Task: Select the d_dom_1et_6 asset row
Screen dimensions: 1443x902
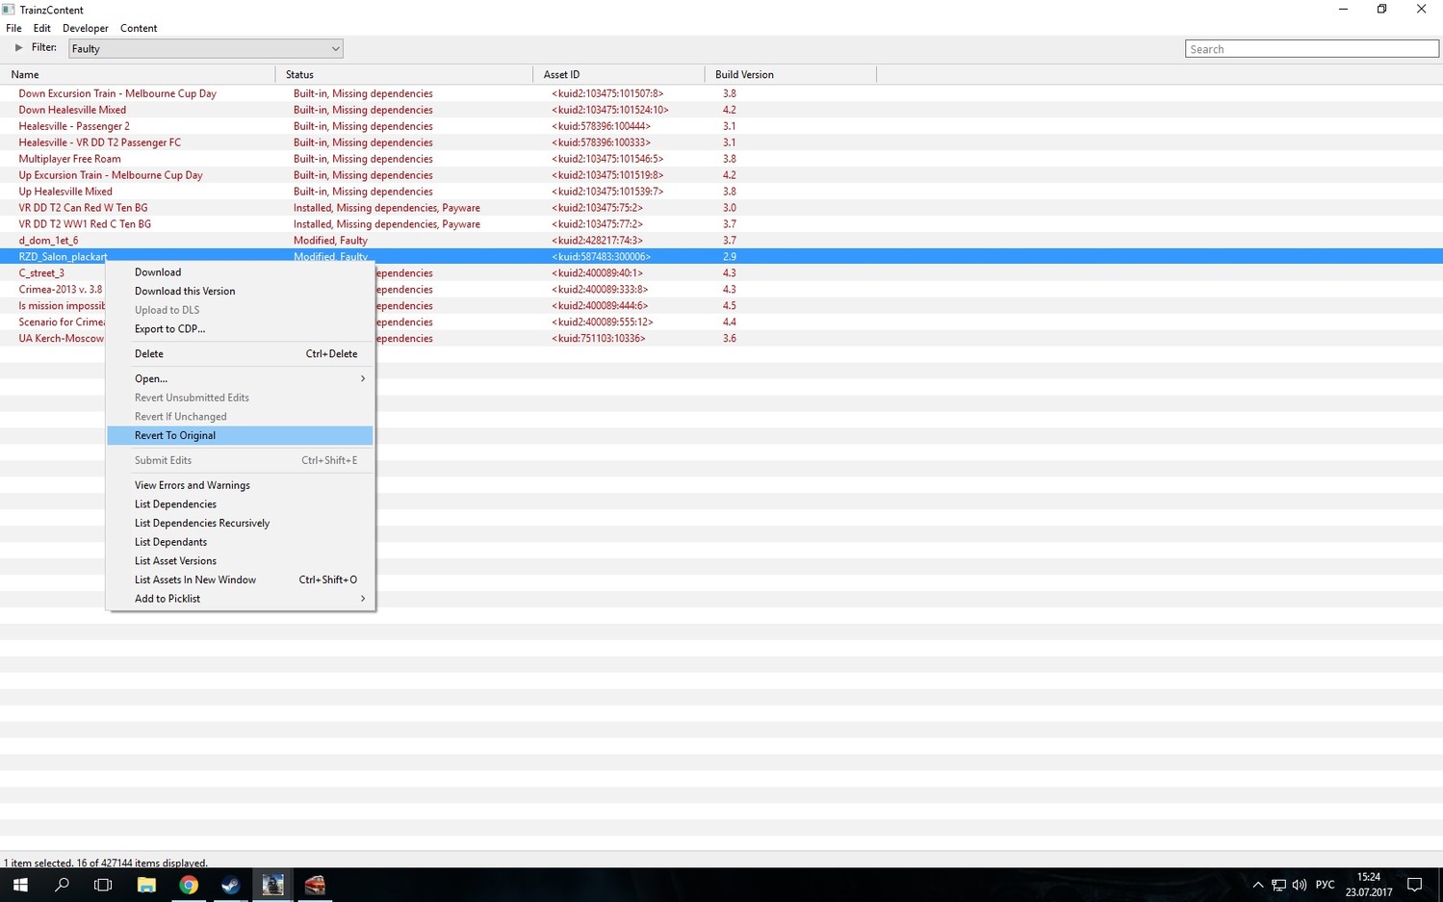Action: click(x=48, y=241)
